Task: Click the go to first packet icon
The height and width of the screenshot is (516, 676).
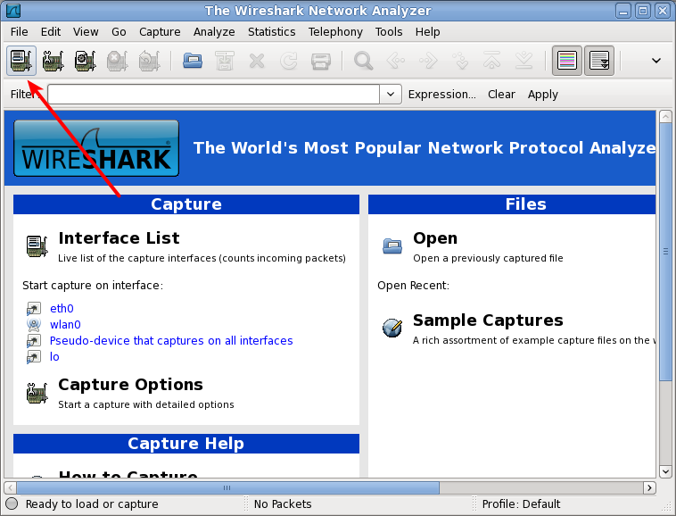Action: [x=492, y=61]
